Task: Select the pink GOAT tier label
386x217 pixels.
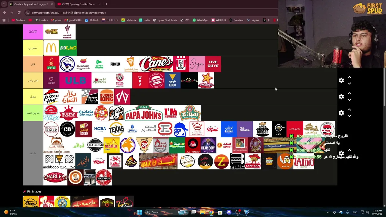Action: [33, 32]
